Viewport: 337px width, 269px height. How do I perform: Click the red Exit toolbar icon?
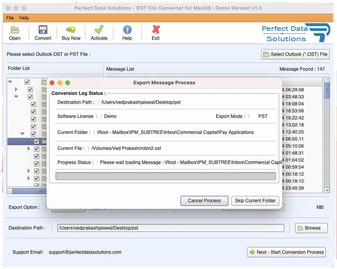coord(156,30)
